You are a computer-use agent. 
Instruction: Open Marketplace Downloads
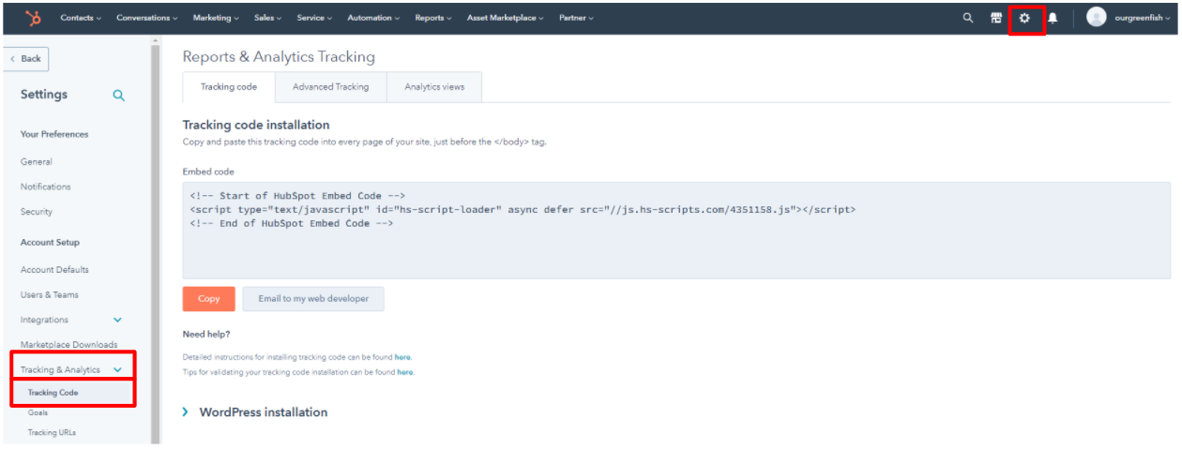[x=69, y=345]
